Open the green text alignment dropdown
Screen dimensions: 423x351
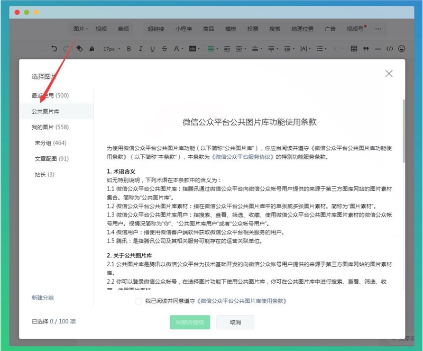click(x=213, y=49)
